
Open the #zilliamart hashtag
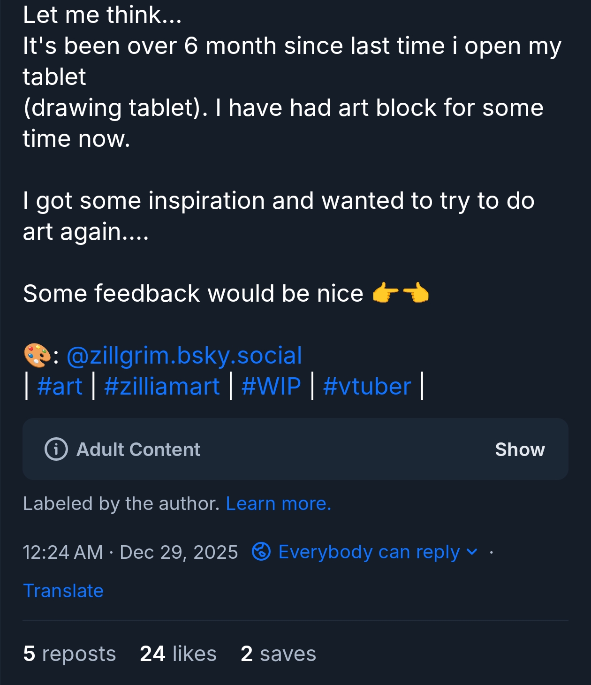[162, 386]
